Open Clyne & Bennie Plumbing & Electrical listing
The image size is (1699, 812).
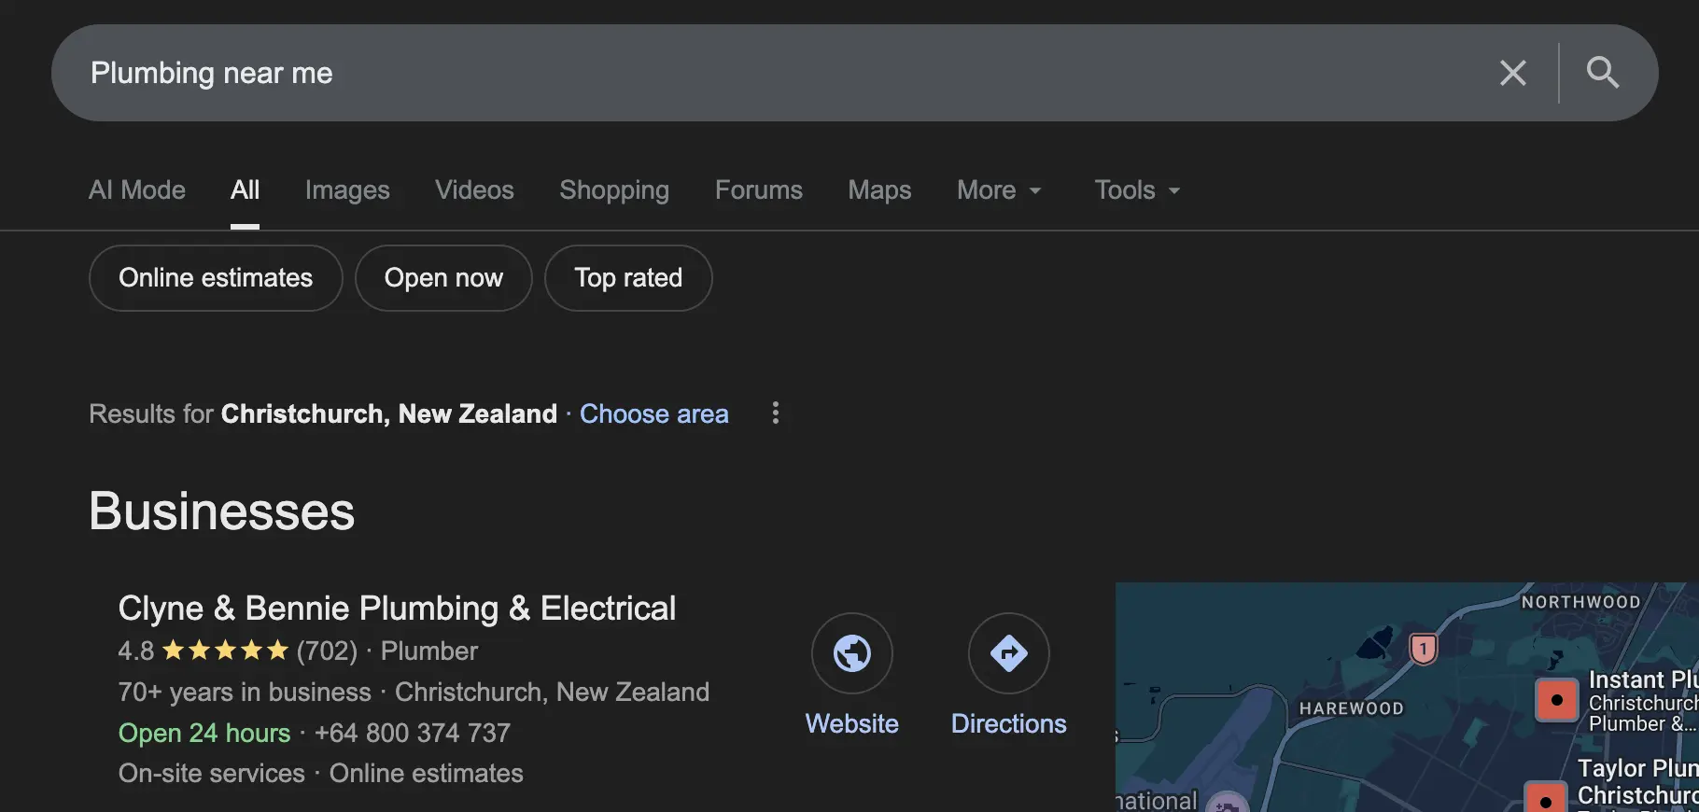[x=396, y=608]
